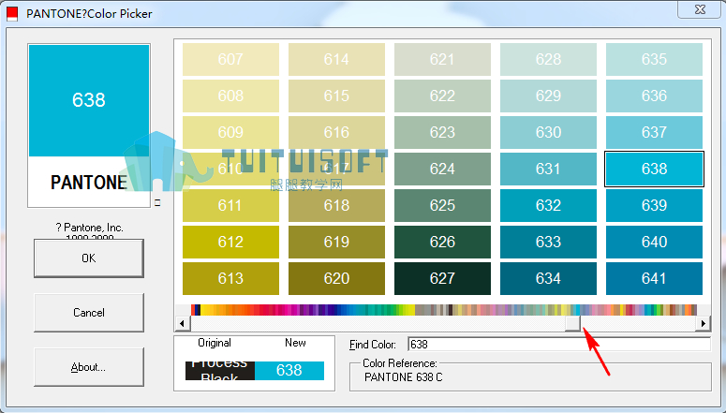Choose swatch 611
This screenshot has width=726, height=413.
point(230,205)
